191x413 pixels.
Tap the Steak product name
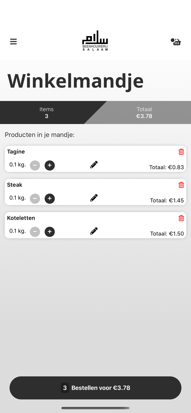[15, 185]
